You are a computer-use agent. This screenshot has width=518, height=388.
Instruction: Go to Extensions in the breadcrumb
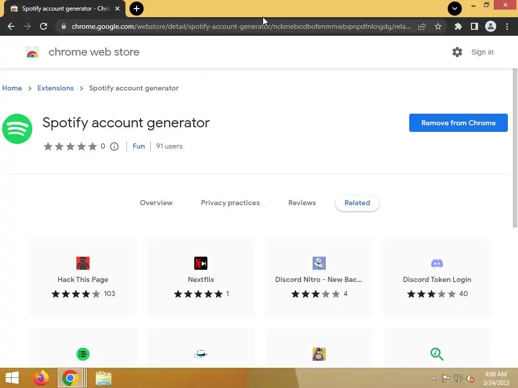(x=56, y=88)
